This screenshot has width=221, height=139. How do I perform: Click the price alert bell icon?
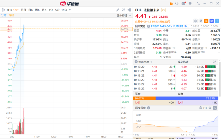195,21
